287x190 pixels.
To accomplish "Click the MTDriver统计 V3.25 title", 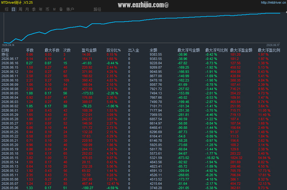I will (x=17, y=2).
